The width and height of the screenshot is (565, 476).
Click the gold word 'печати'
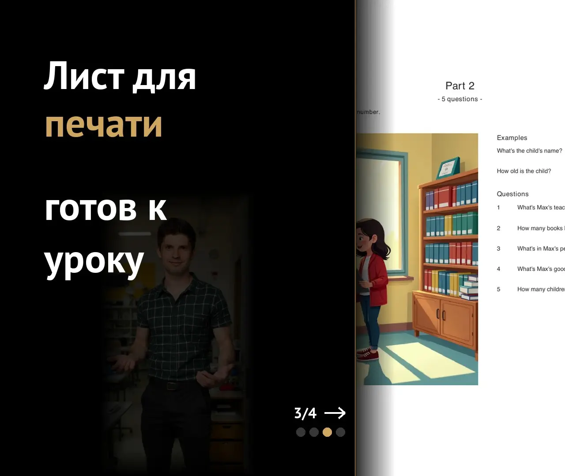pos(104,125)
